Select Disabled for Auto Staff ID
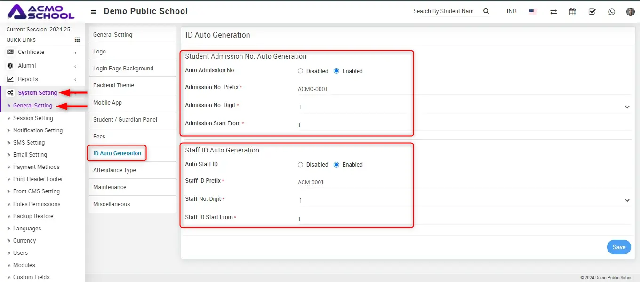Screen dimensions: 640x282 pyautogui.click(x=301, y=165)
